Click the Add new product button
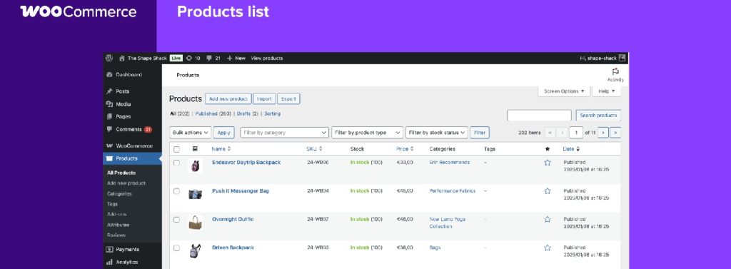 (x=228, y=99)
